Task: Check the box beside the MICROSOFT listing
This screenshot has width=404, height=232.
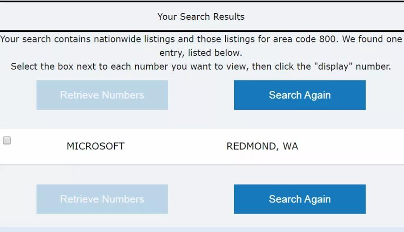Action: pyautogui.click(x=7, y=141)
